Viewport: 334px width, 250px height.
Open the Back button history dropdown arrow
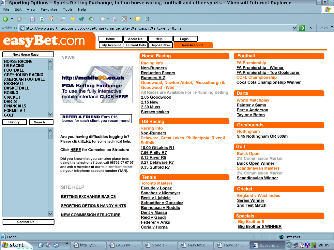coord(12,19)
